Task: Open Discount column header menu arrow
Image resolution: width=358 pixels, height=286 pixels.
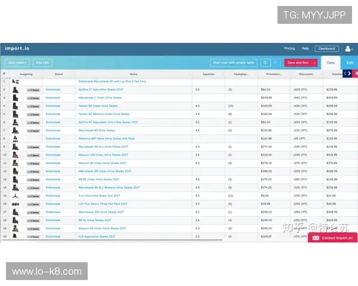Action: coord(321,74)
